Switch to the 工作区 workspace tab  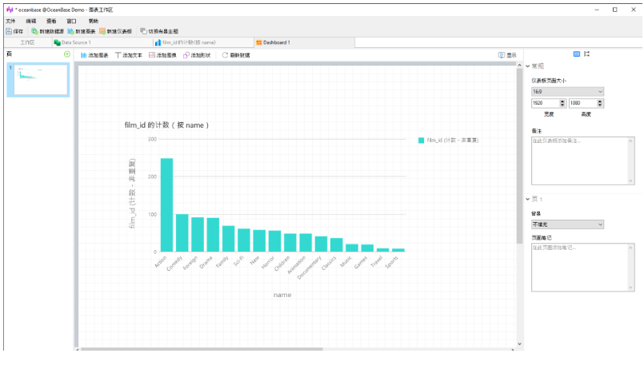tap(27, 42)
